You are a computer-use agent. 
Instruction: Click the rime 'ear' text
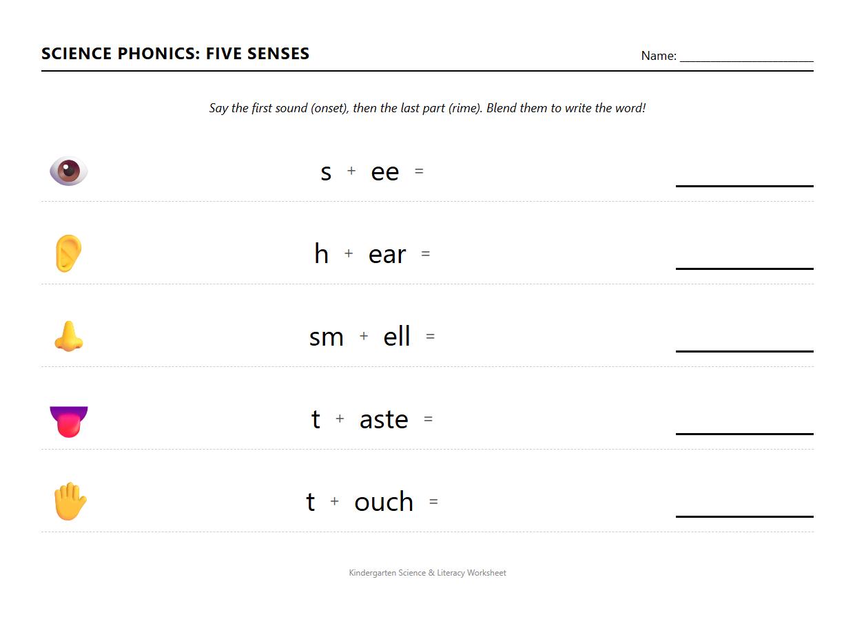click(x=387, y=254)
